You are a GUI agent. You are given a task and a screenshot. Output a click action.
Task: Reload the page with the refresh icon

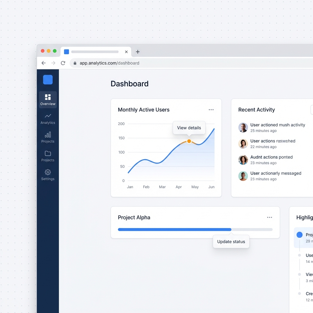point(63,63)
